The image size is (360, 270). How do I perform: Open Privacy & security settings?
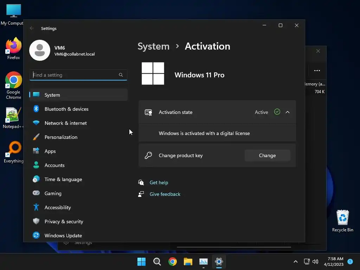pos(78,221)
